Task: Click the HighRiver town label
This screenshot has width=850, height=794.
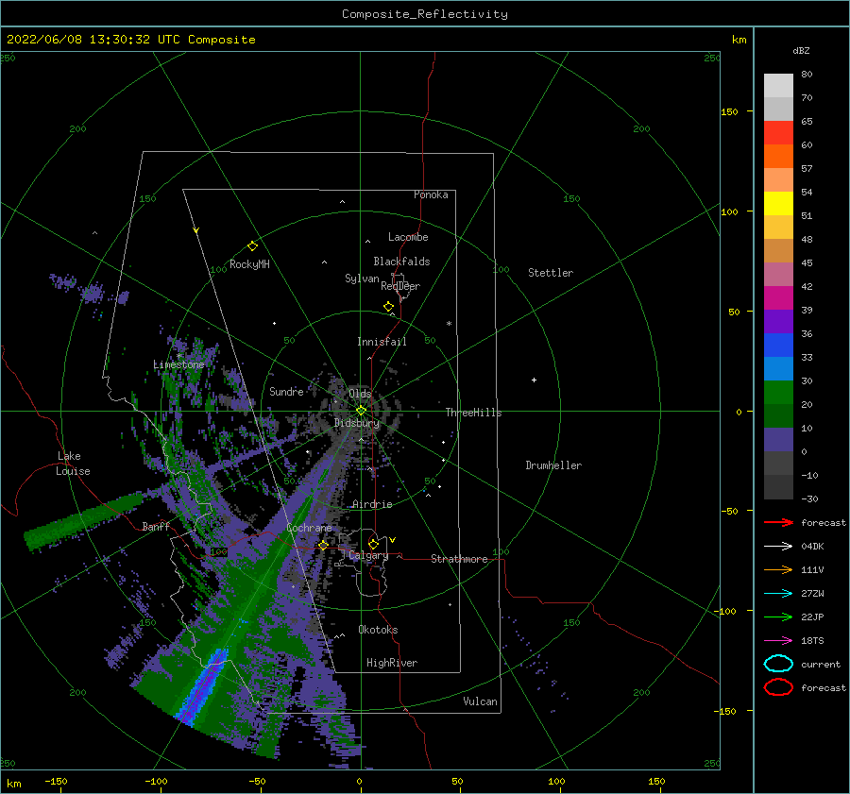Action: click(392, 663)
